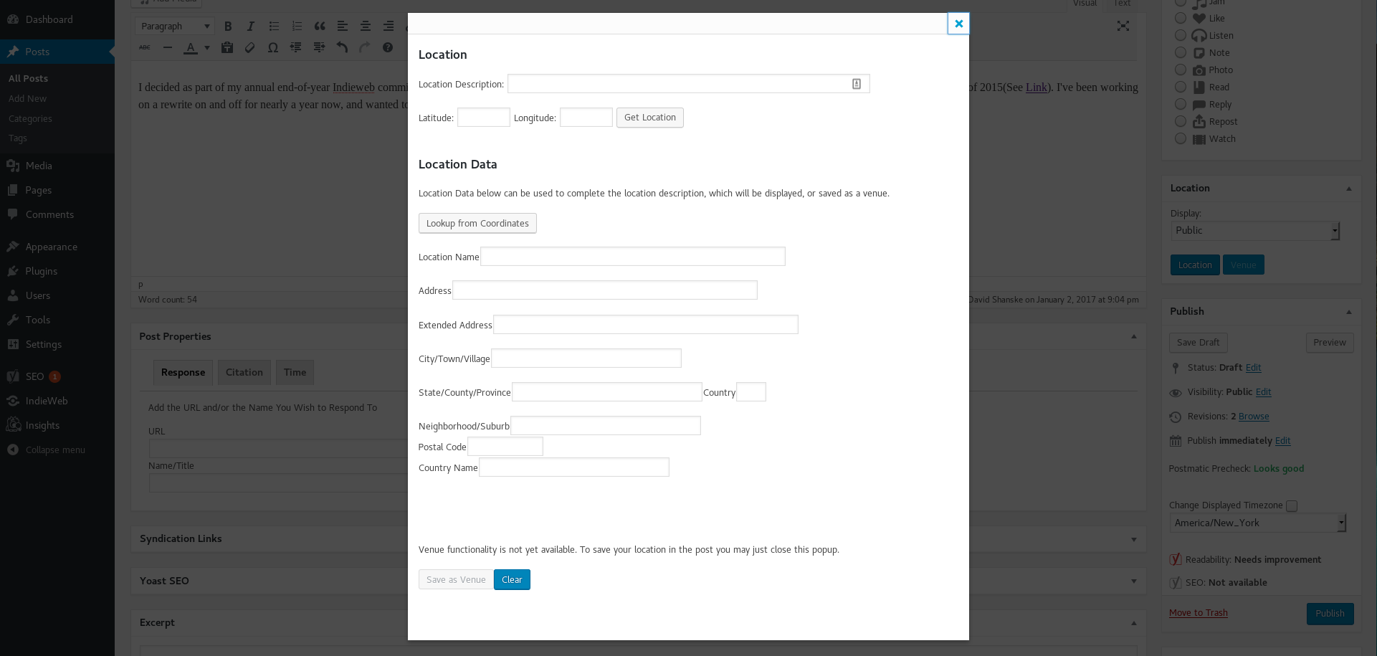Enable the Change Displayed Timezone checkbox
The height and width of the screenshot is (656, 1377).
coord(1292,506)
